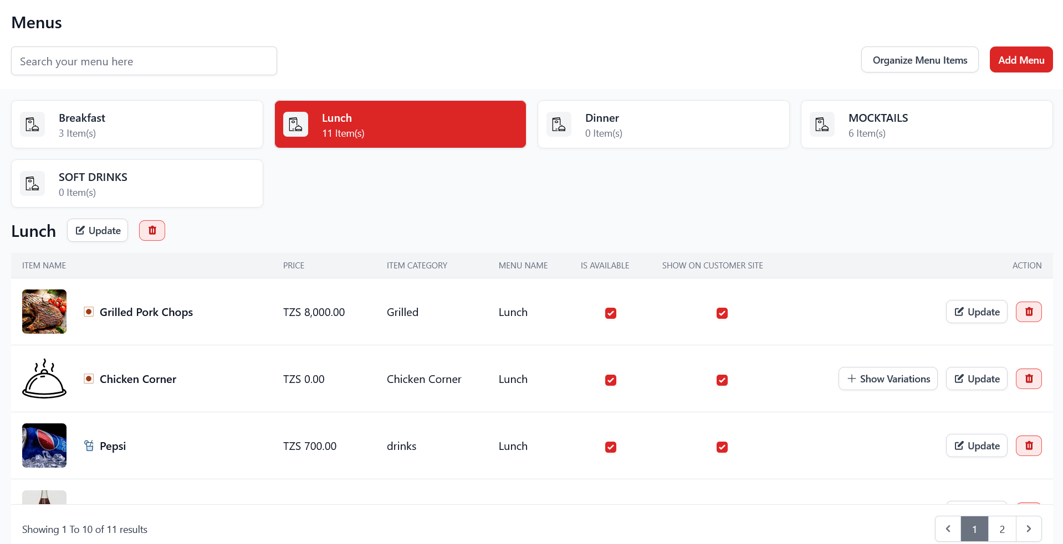
Task: Open the Pepsi item thumbnail
Action: point(44,445)
